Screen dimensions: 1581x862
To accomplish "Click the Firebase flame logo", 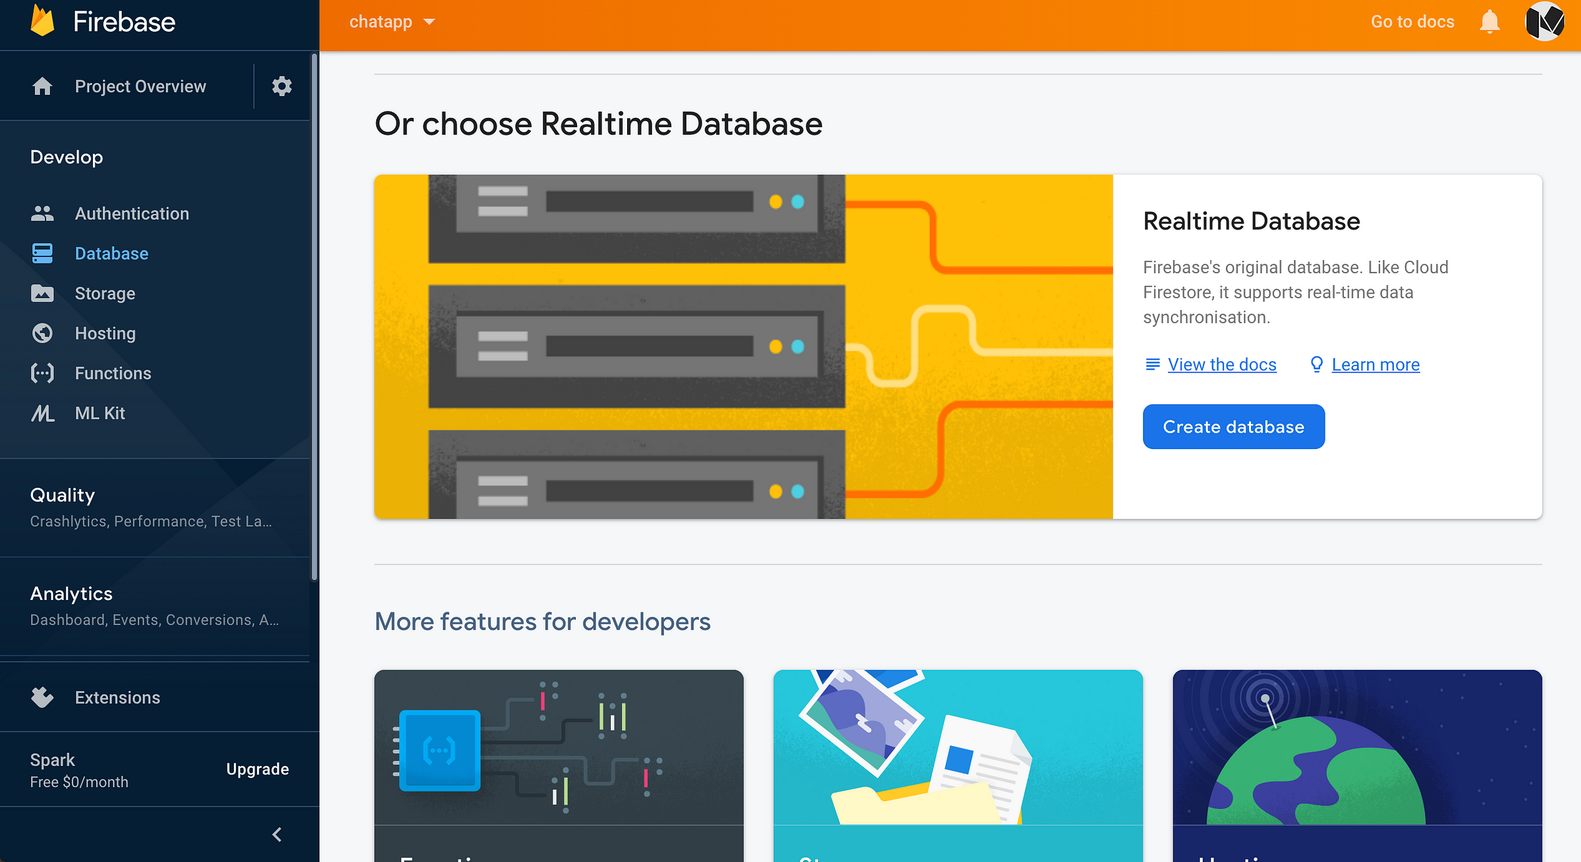I will point(43,21).
